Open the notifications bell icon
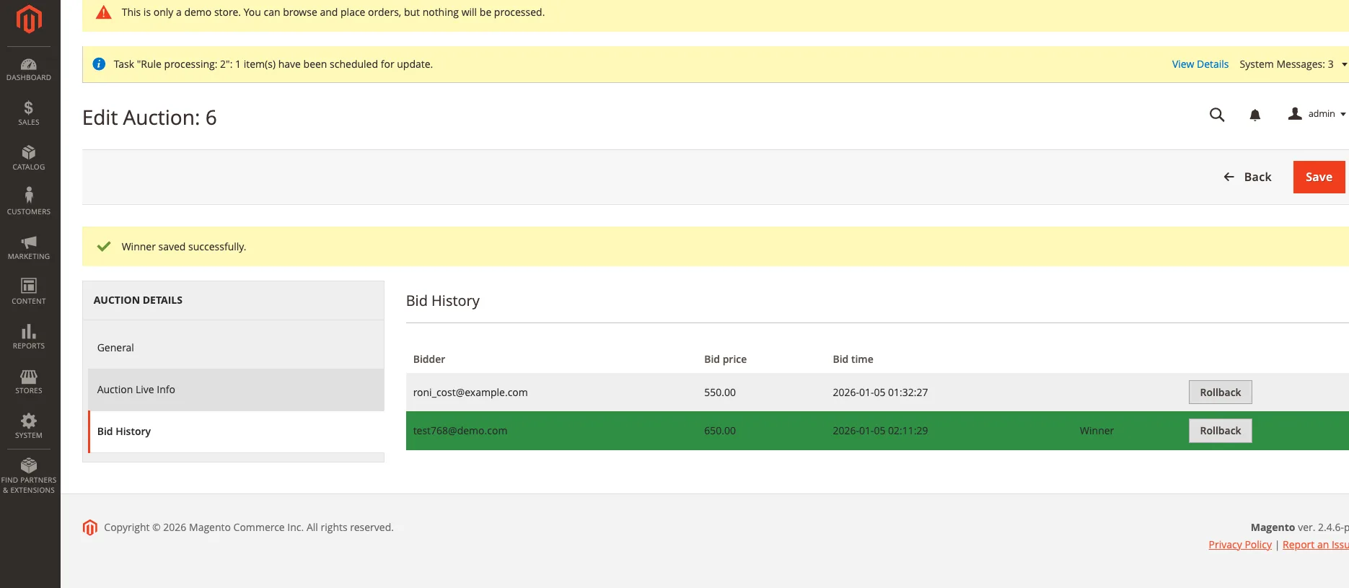The height and width of the screenshot is (588, 1349). [x=1255, y=115]
